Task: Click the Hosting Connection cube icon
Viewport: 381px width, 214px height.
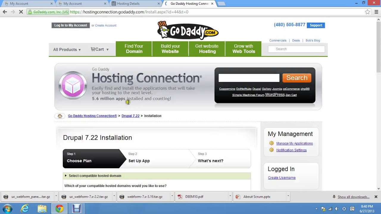Action: pyautogui.click(x=73, y=85)
